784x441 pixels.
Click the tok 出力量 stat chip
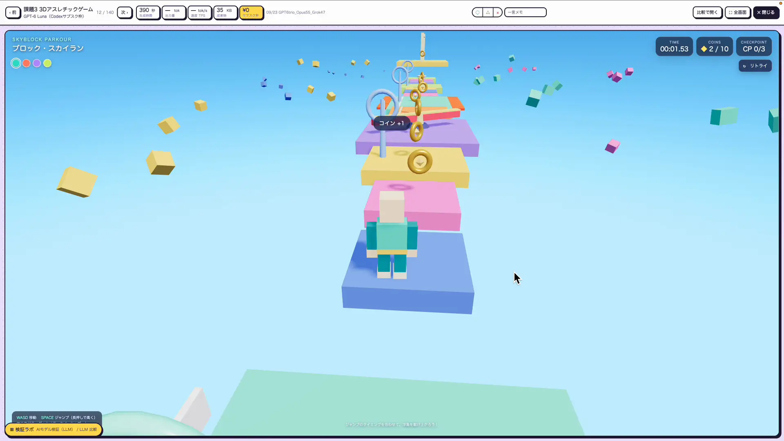pyautogui.click(x=174, y=12)
